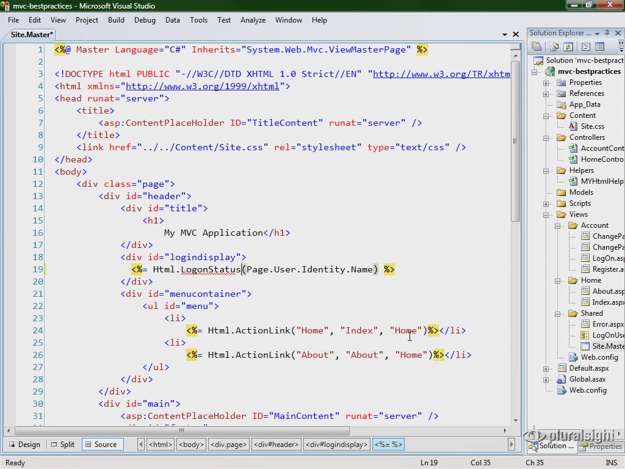625x469 pixels.
Task: Open Solution Explorer toolbar overflow options
Action: (621, 46)
